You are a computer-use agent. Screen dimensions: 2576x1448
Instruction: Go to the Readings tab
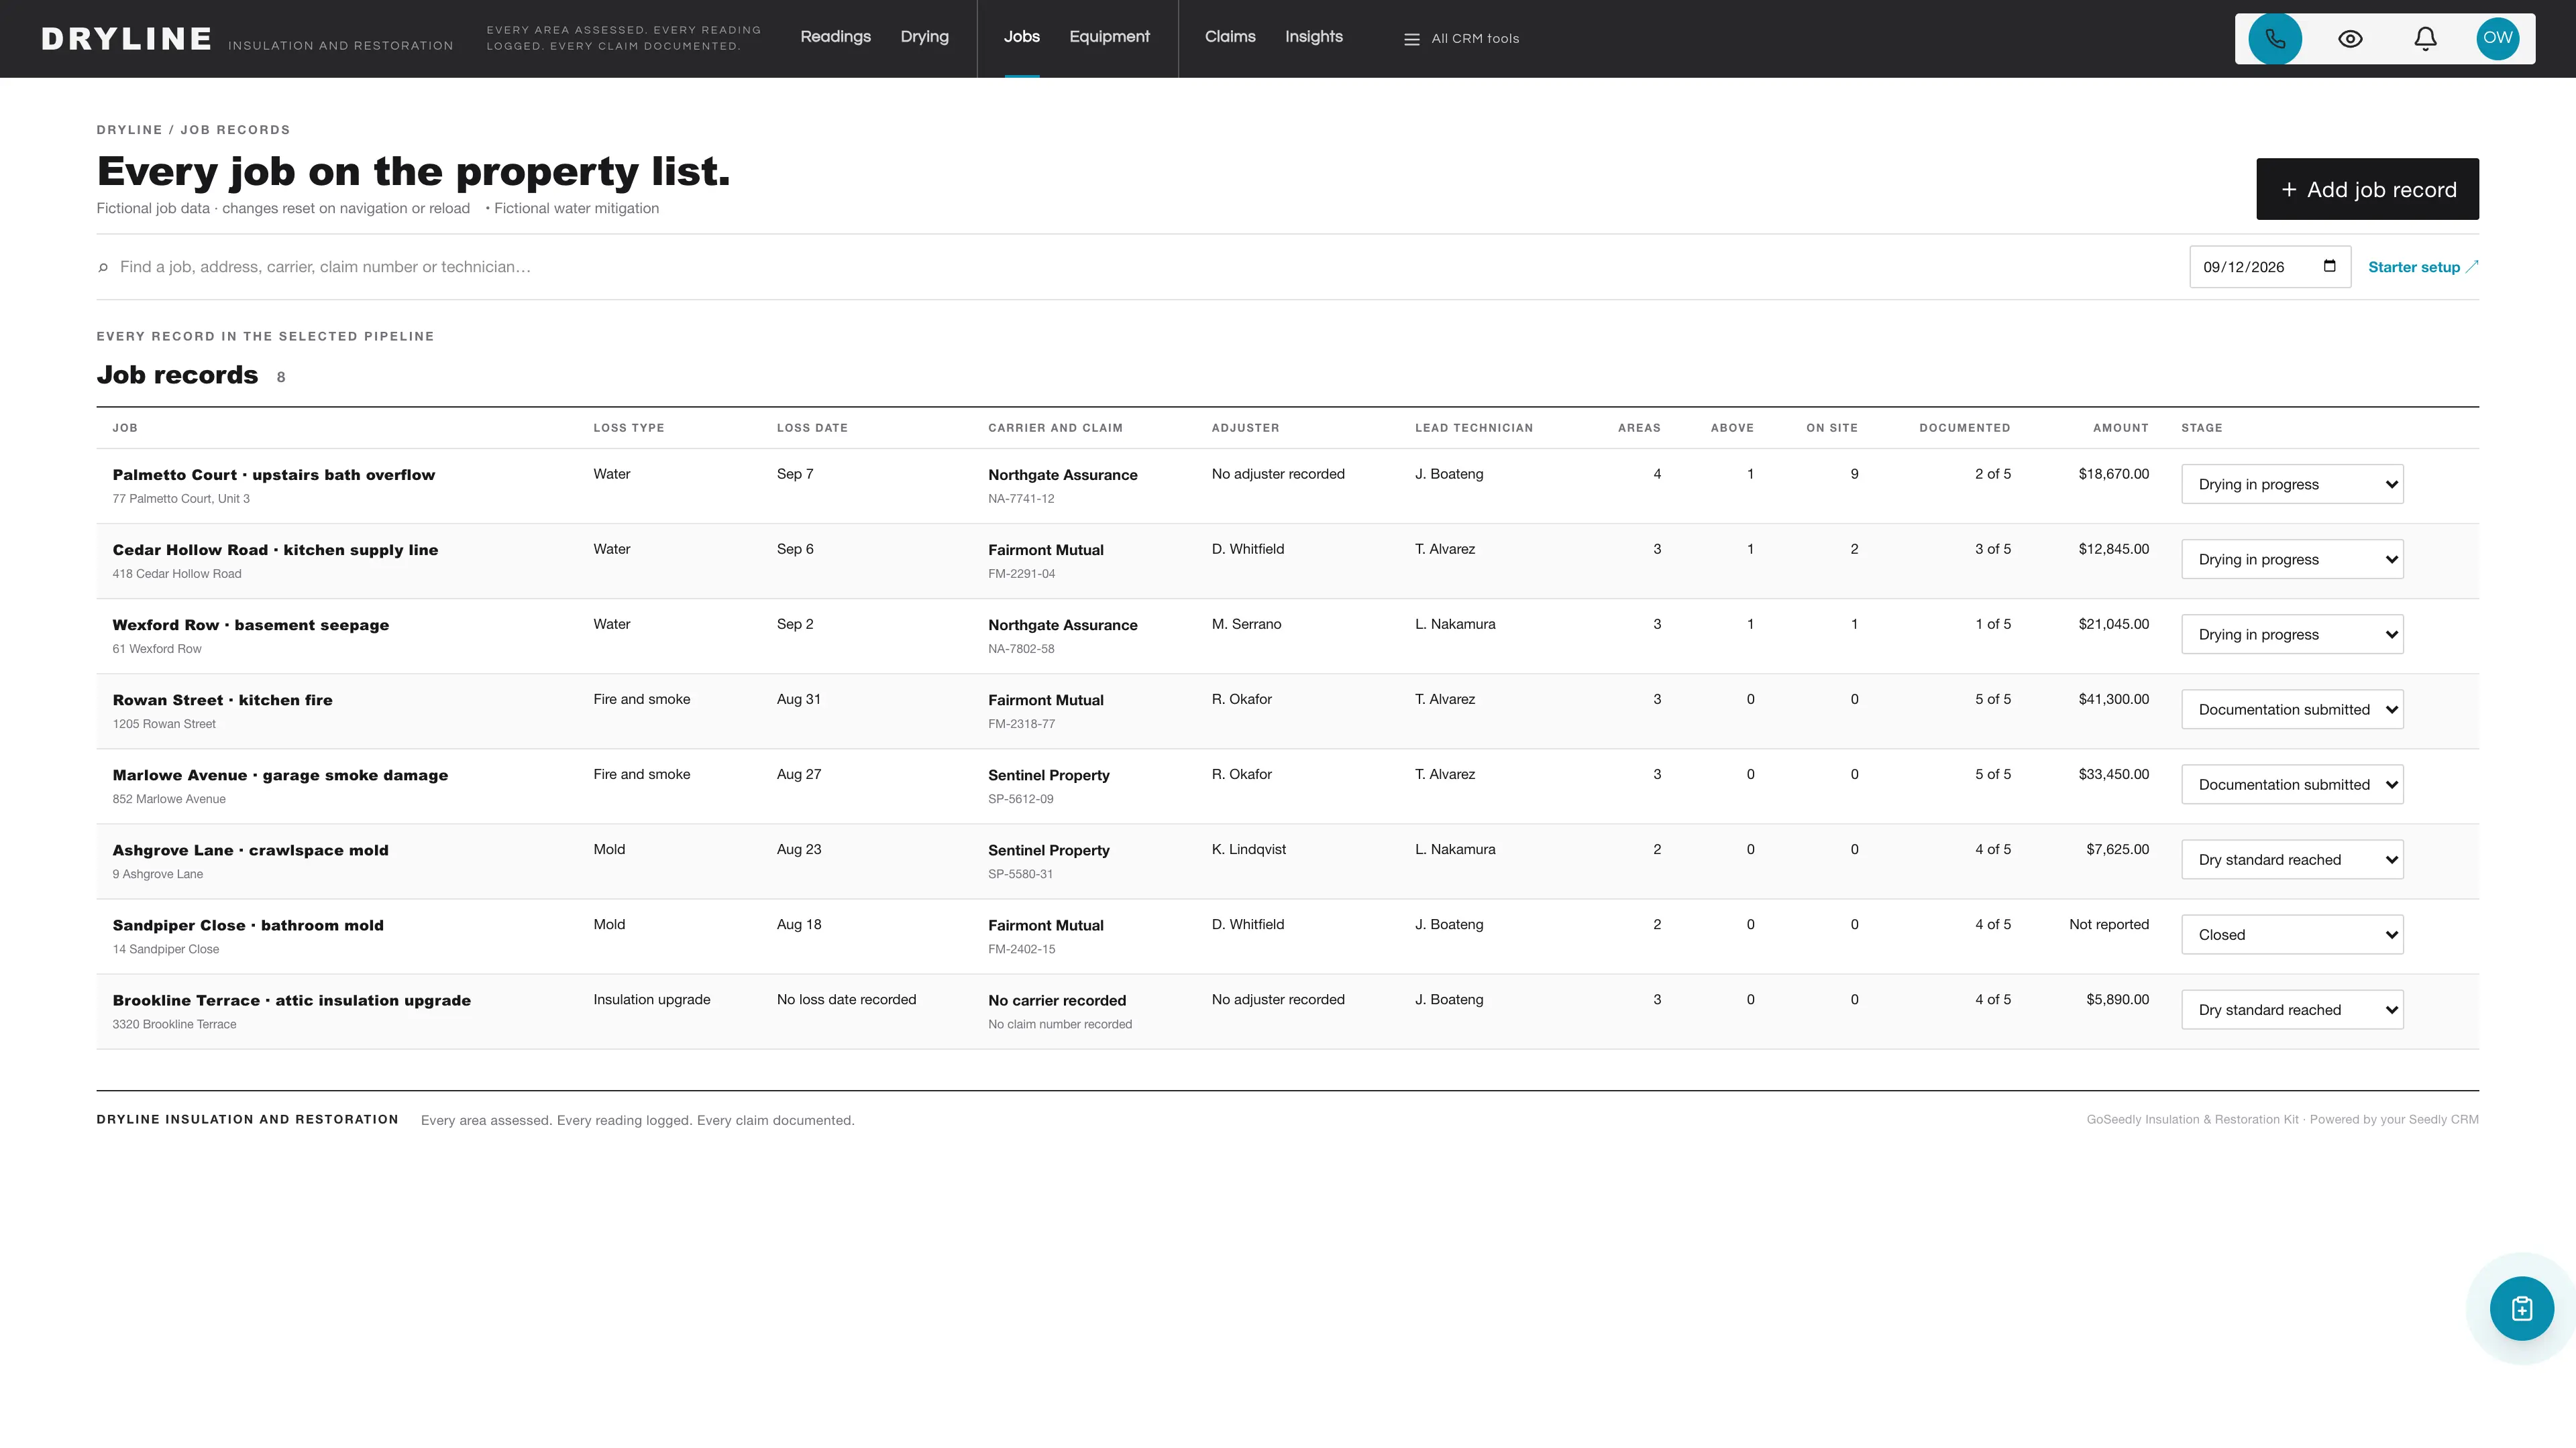click(835, 37)
